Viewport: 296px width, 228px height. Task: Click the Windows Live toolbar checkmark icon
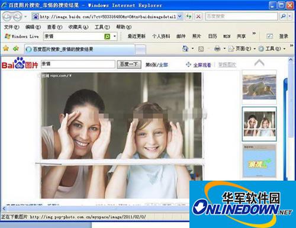pyautogui.click(x=269, y=36)
